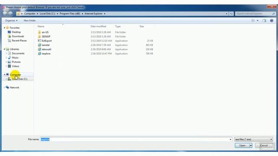278x156 pixels.
Task: Click Computer in the breadcrumb path
Action: pos(30,13)
